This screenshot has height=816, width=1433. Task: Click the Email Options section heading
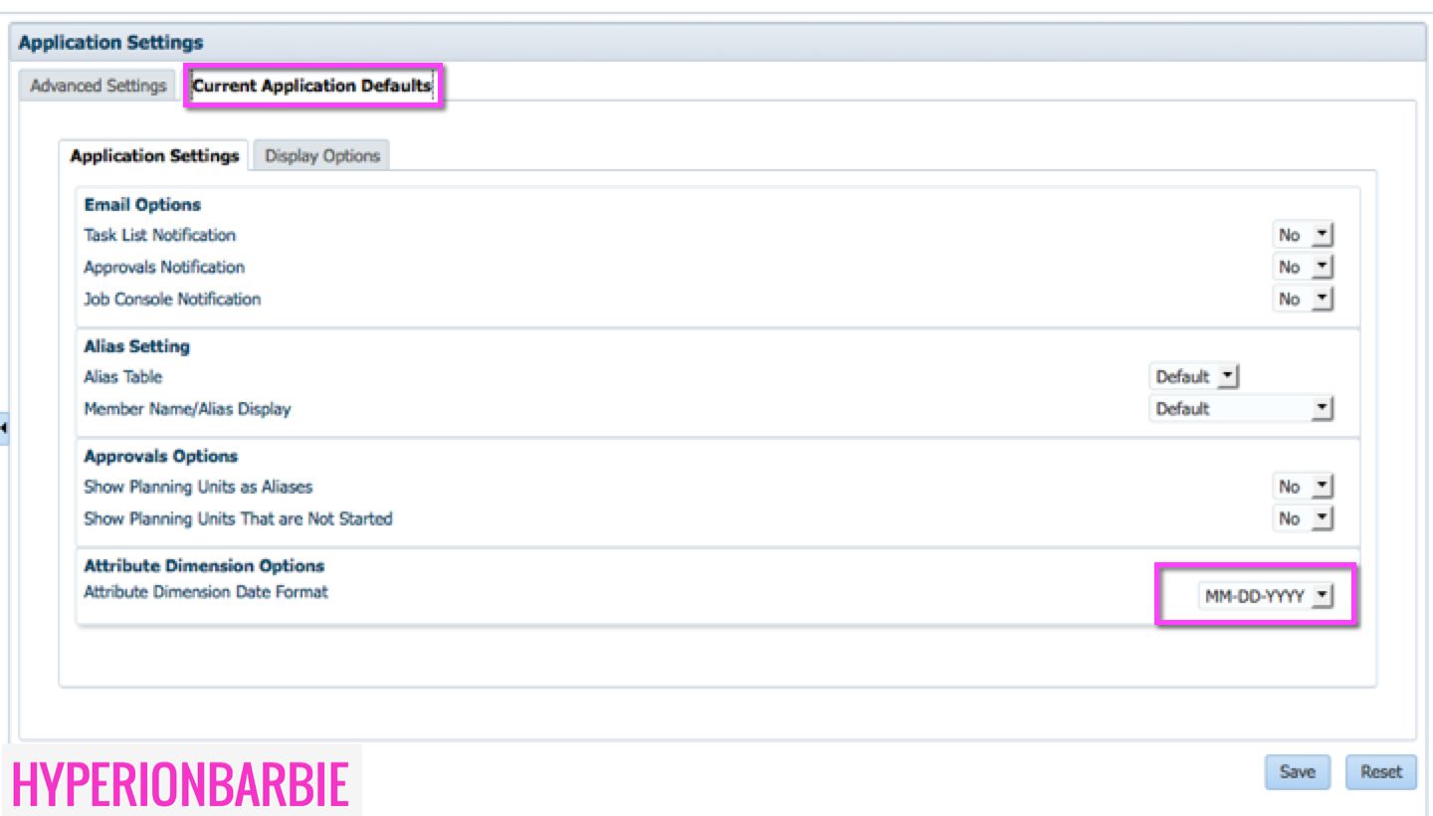pyautogui.click(x=142, y=205)
